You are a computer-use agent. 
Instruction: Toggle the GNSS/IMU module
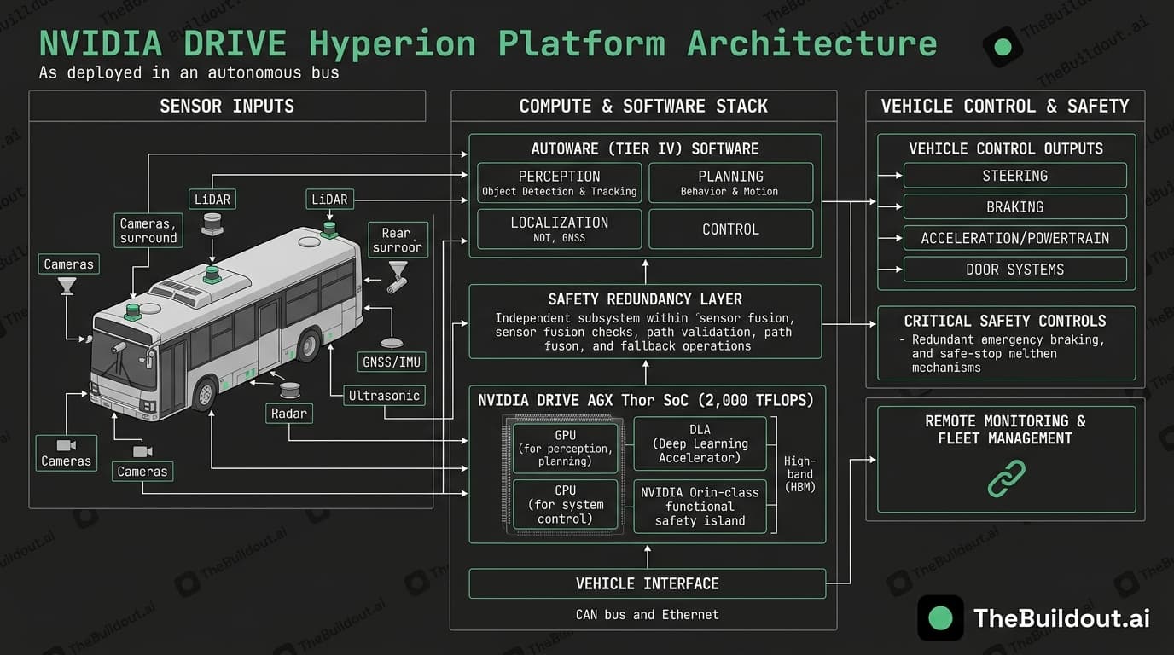392,362
